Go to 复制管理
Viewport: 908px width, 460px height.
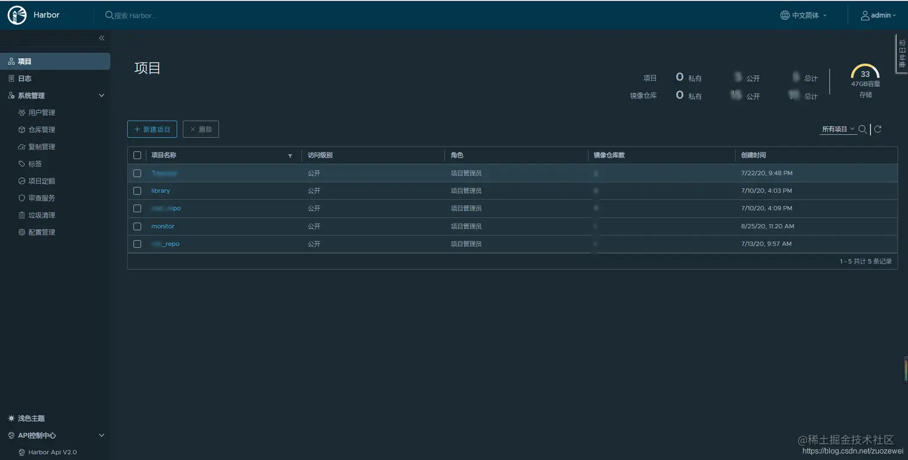[41, 147]
